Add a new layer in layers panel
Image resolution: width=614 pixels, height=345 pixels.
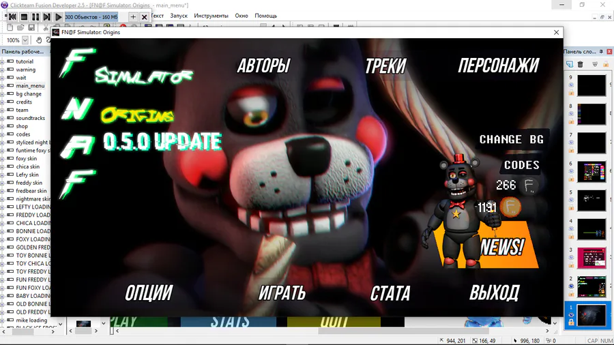pos(570,64)
